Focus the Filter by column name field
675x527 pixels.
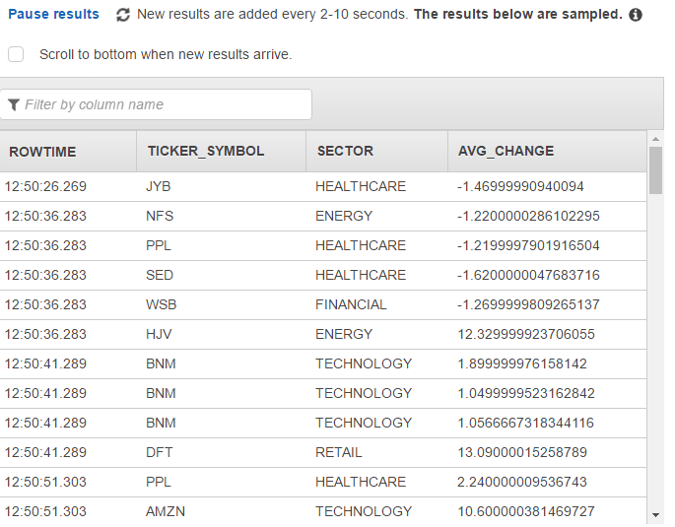click(x=156, y=104)
